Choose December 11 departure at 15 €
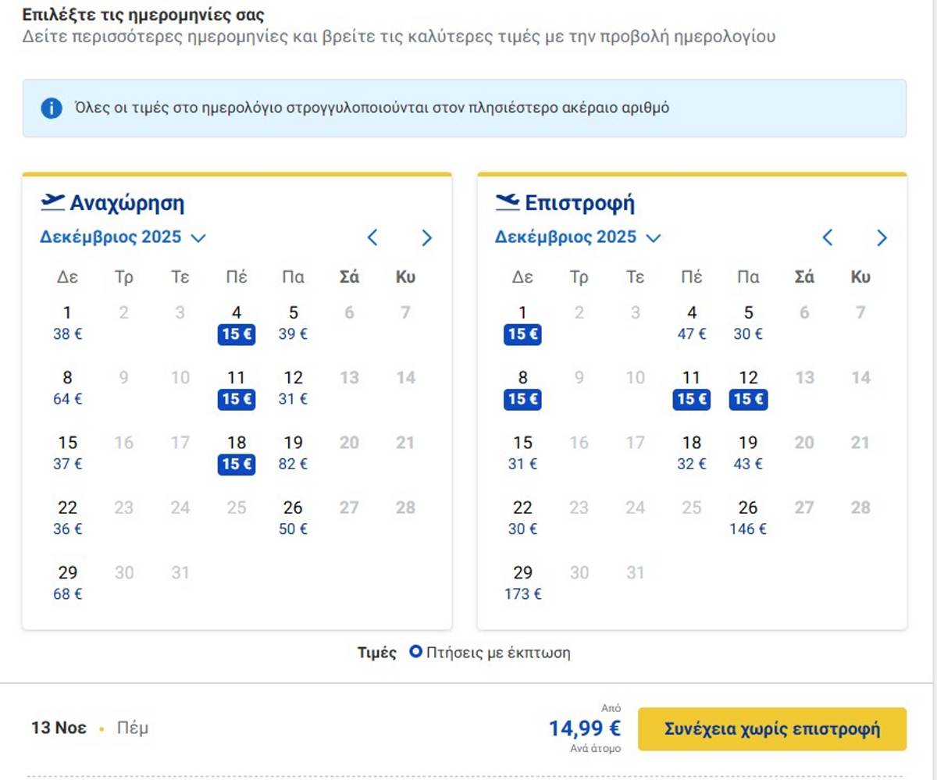 (x=237, y=389)
